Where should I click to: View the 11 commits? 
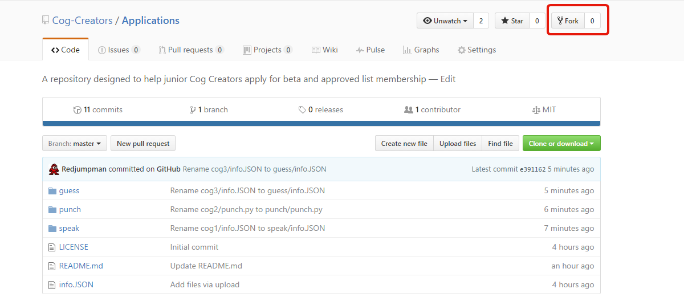pos(98,109)
